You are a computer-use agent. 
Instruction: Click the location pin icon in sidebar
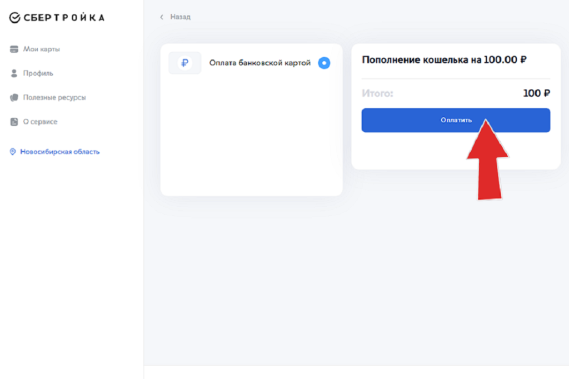pyautogui.click(x=13, y=152)
